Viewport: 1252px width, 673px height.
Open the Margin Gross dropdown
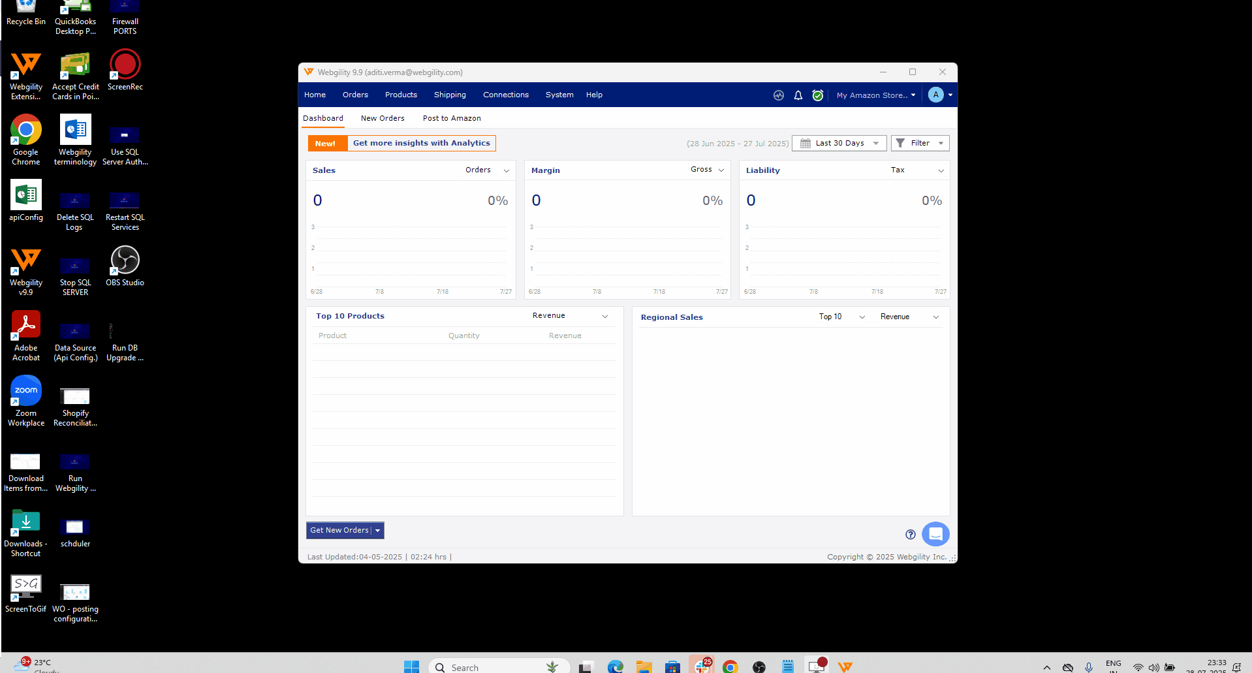click(708, 170)
